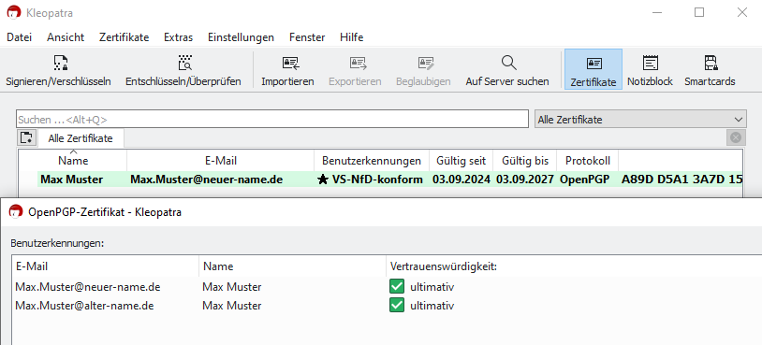Click green checkmark for neuer-name.de user ID
The width and height of the screenshot is (762, 345).
pos(397,287)
